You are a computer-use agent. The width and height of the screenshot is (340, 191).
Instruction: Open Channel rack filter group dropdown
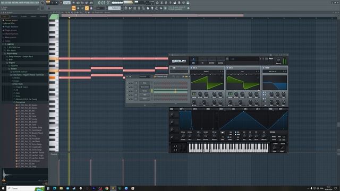click(144, 76)
